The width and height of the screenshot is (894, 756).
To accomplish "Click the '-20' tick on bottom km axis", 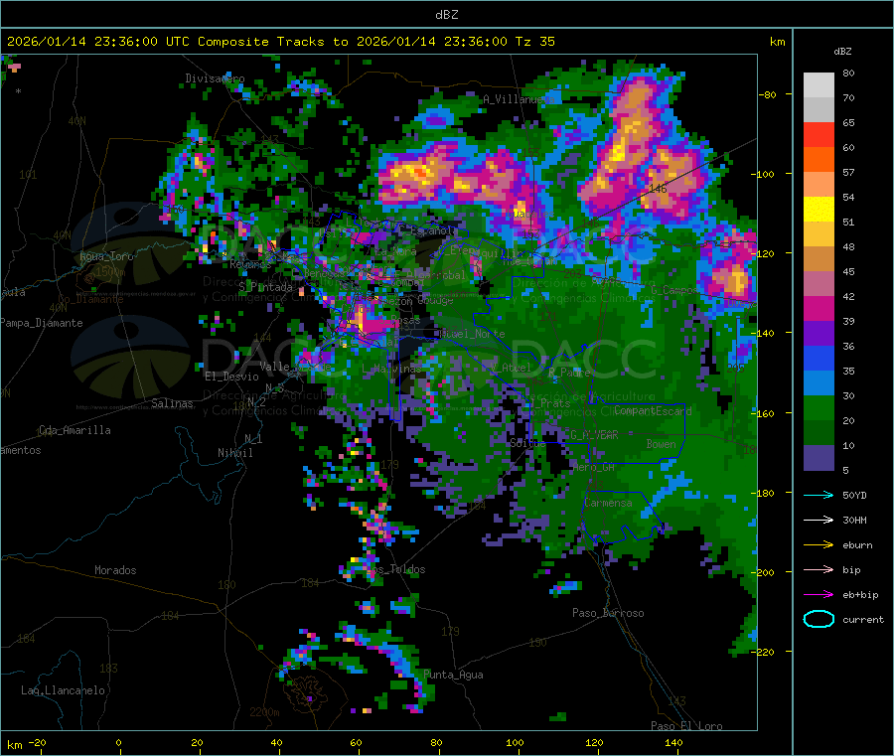I will click(x=37, y=742).
